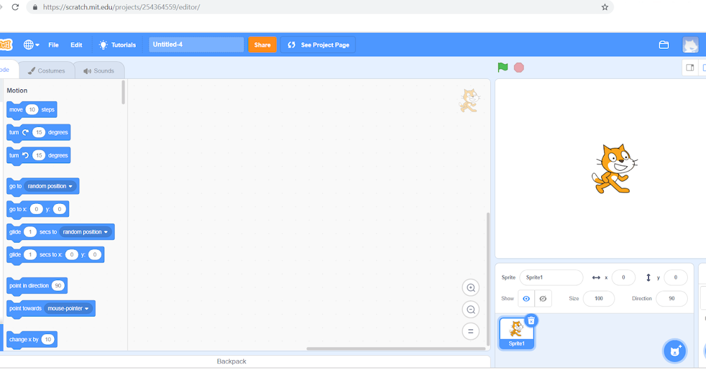Click the orange Share button

click(x=262, y=45)
